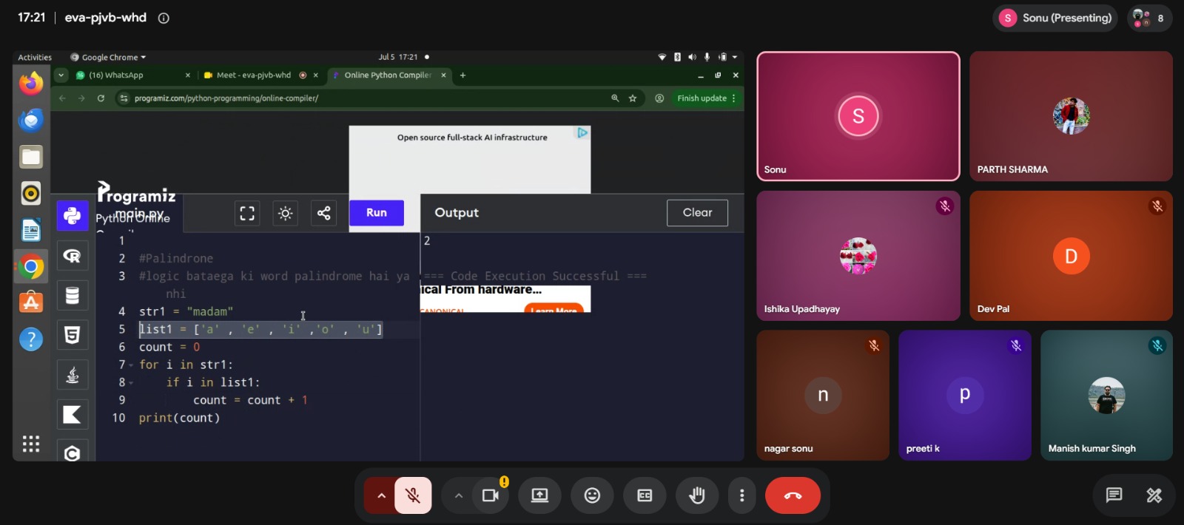
Task: Switch to the Meet - eva-pjvb-whd tab
Action: coord(260,75)
